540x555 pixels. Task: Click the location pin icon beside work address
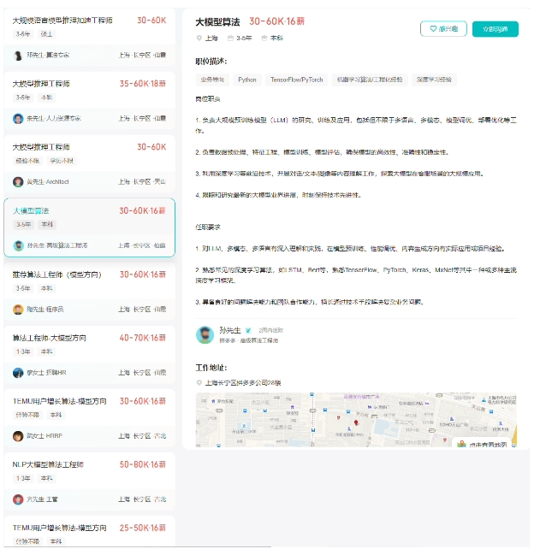click(199, 382)
